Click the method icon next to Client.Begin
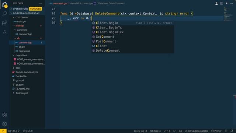 pyautogui.click(x=93, y=23)
